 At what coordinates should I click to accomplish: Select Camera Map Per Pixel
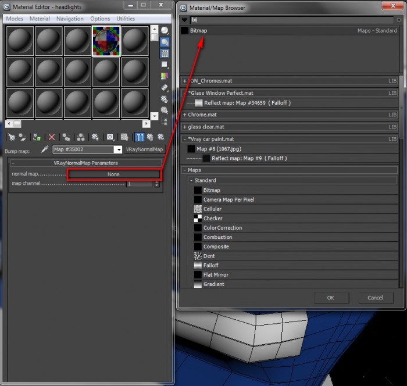coord(296,199)
